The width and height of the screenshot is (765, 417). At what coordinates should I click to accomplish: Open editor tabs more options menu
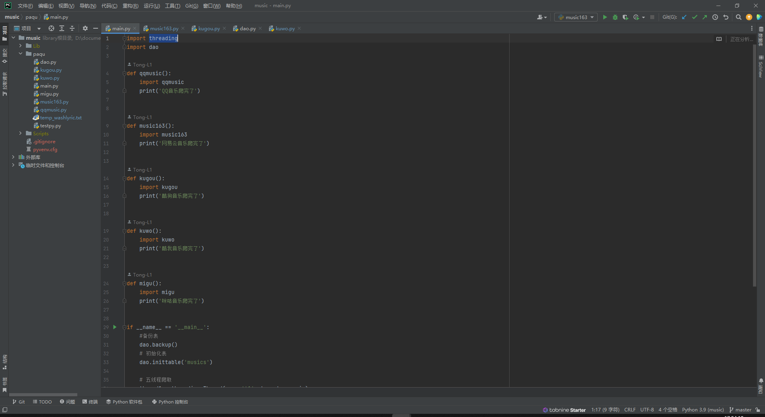pos(752,28)
